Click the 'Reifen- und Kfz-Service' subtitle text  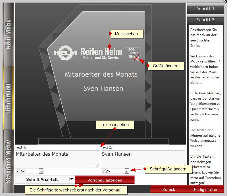coord(101,58)
